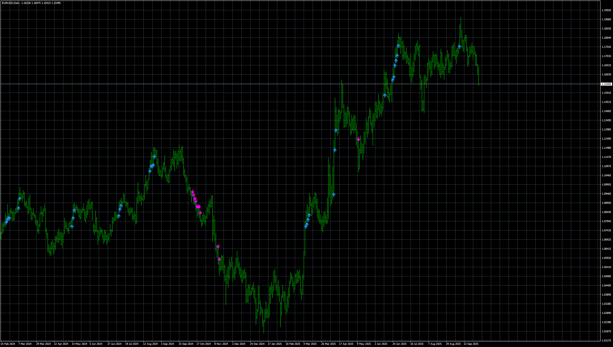Image resolution: width=613 pixels, height=347 pixels.
Task: Click the 2 Dec 2024 date label
Action: [x=239, y=344]
